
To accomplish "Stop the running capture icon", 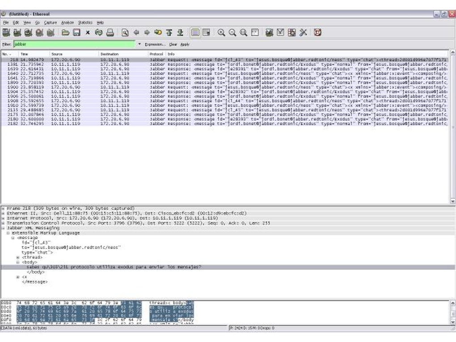I will (x=39, y=33).
